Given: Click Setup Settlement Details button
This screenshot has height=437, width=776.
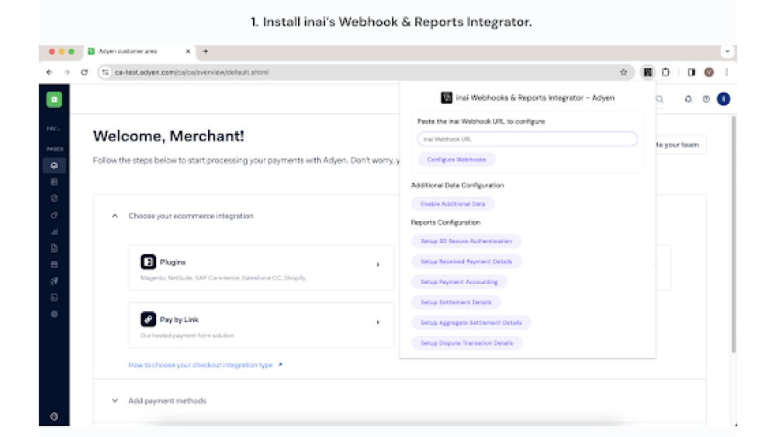Looking at the screenshot, I should [x=456, y=303].
